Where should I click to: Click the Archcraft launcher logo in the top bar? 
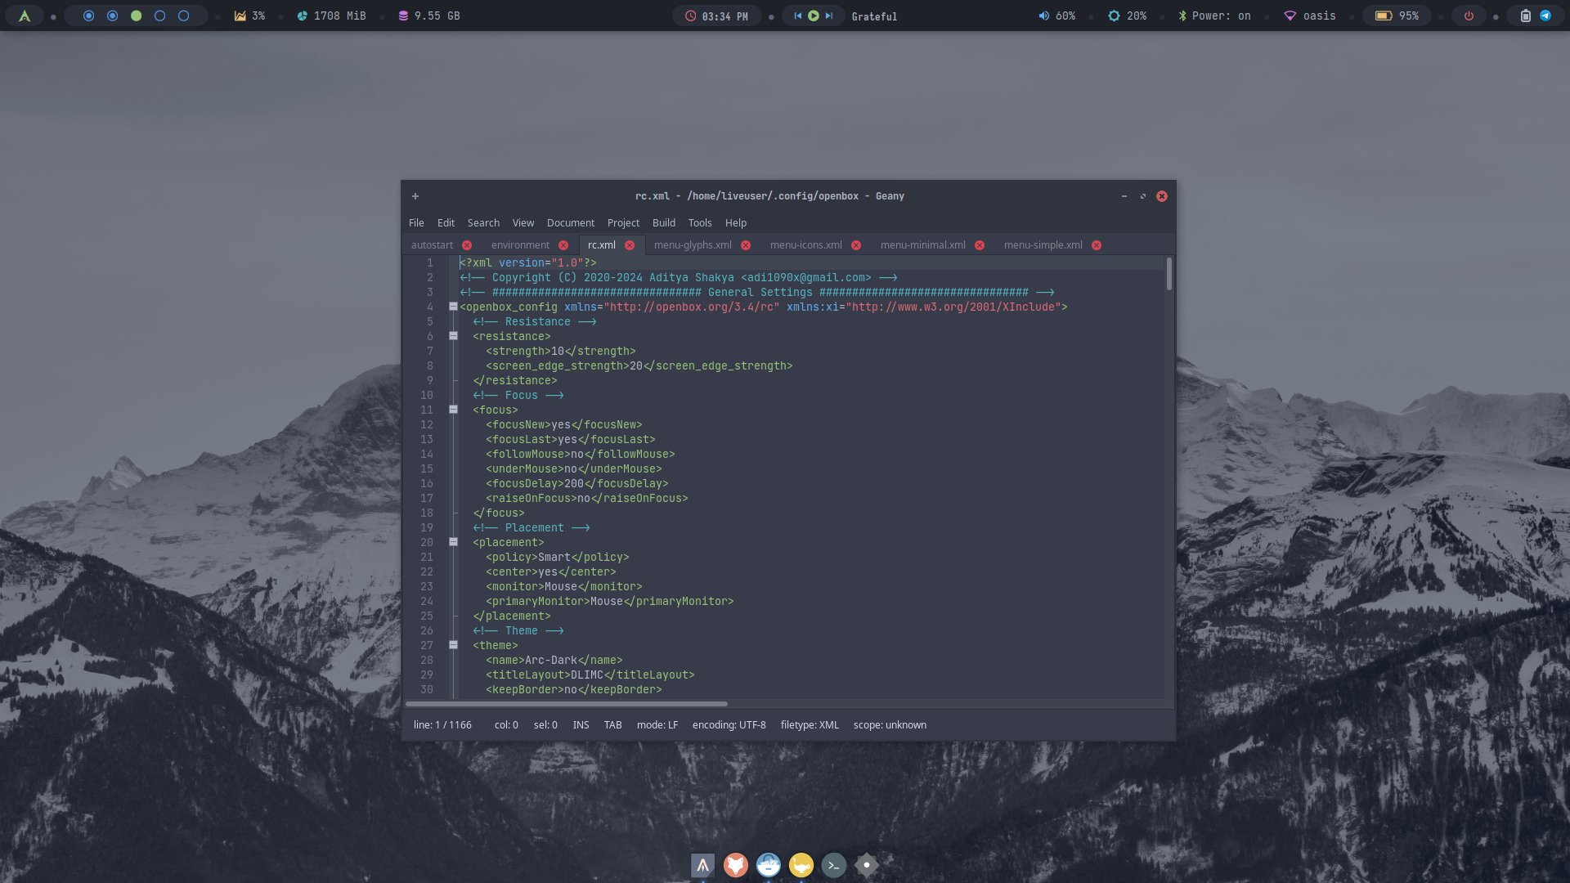[25, 16]
